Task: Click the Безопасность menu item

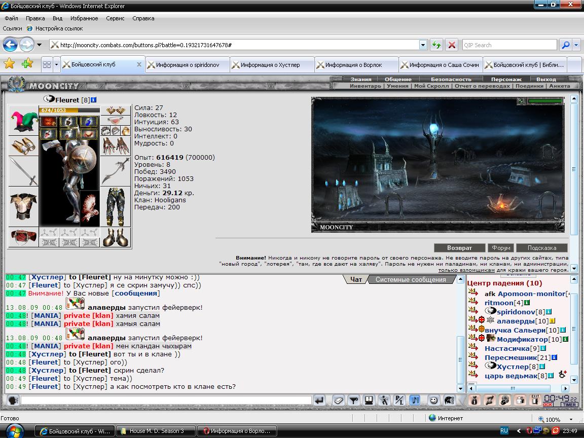Action: pos(451,79)
